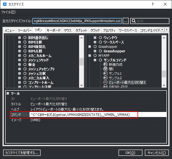Switch to the ツールバー tab
The width and height of the screenshot is (172, 159).
point(25,30)
